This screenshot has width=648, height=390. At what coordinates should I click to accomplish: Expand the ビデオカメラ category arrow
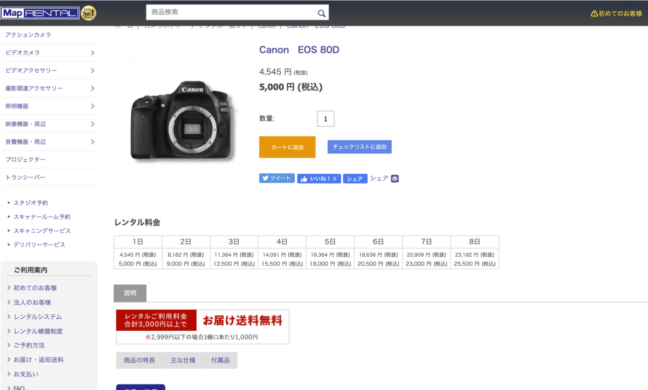coord(92,52)
